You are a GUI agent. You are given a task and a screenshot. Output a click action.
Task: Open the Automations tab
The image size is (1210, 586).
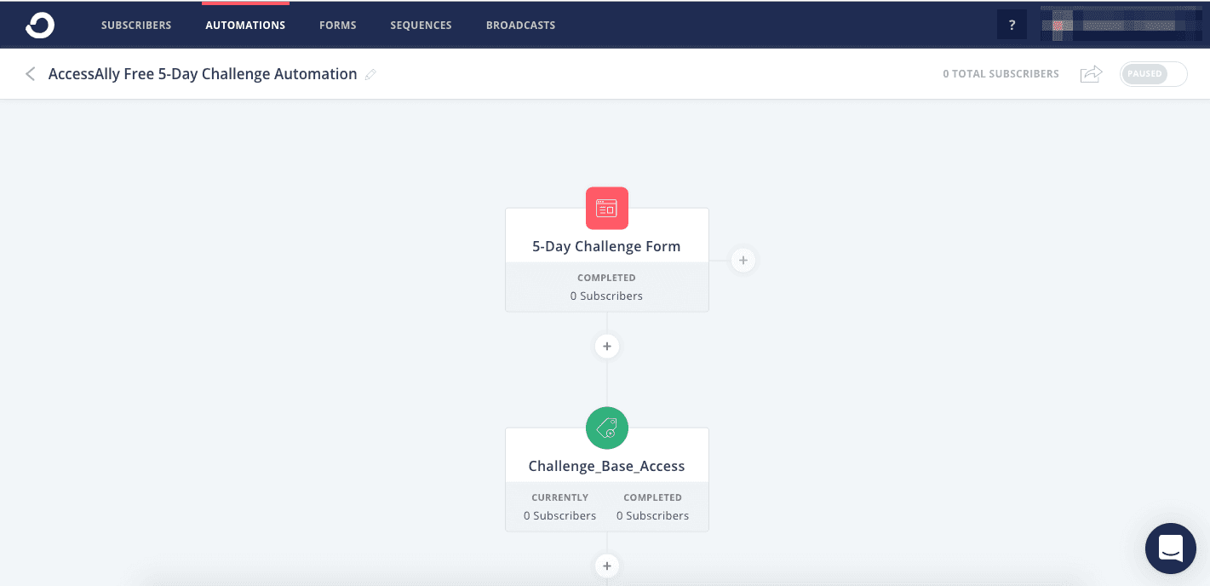pos(245,26)
